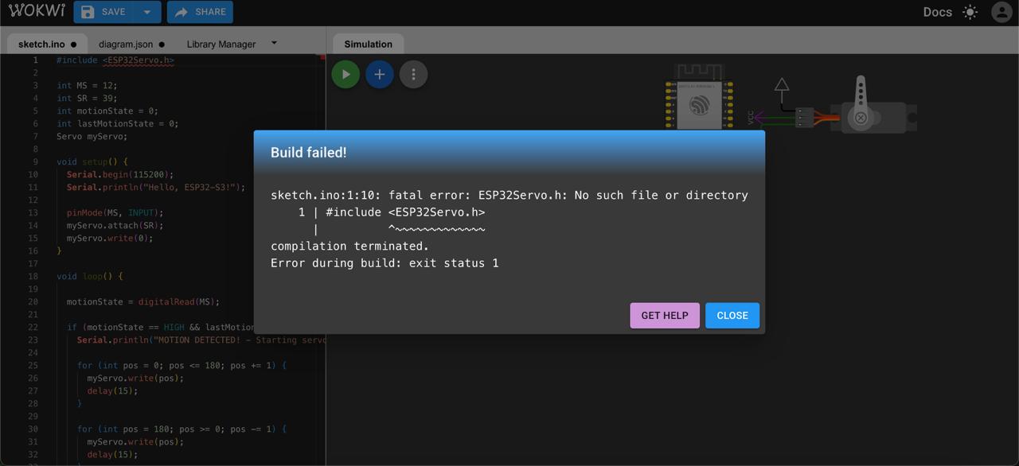Click the SAVE button
This screenshot has height=466, width=1019.
tap(104, 12)
